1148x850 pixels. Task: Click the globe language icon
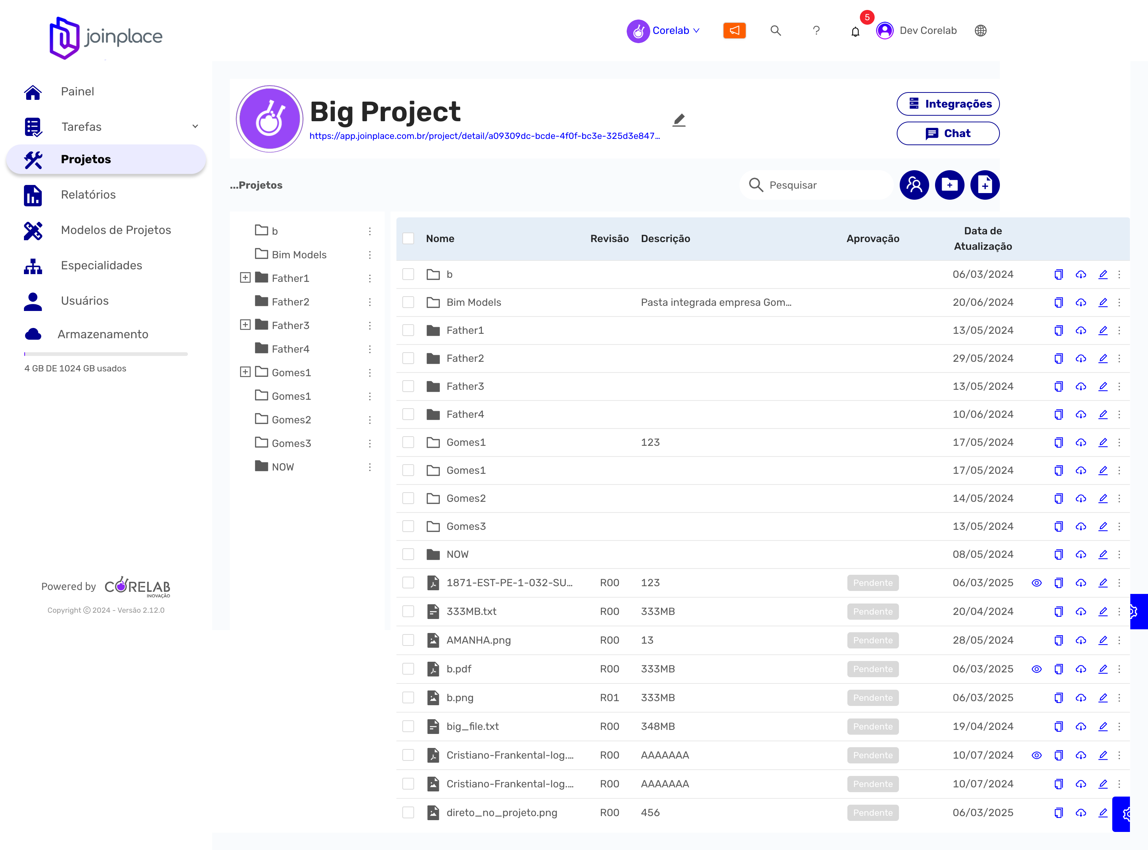pos(980,30)
